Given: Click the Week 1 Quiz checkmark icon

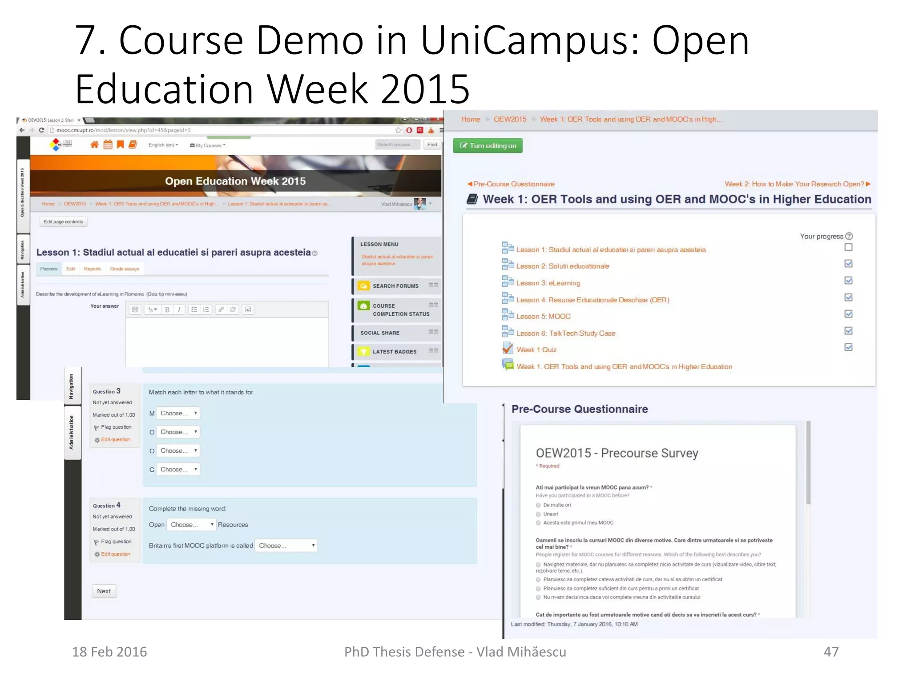Looking at the screenshot, I should point(508,348).
